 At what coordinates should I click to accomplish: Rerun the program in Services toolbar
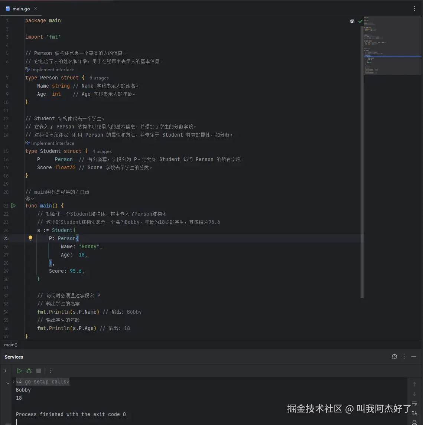point(19,371)
